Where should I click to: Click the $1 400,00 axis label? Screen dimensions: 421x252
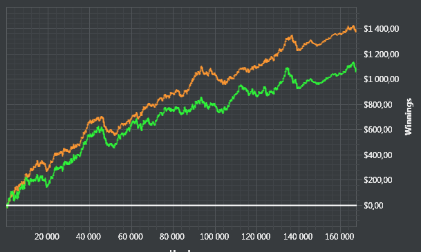point(382,29)
